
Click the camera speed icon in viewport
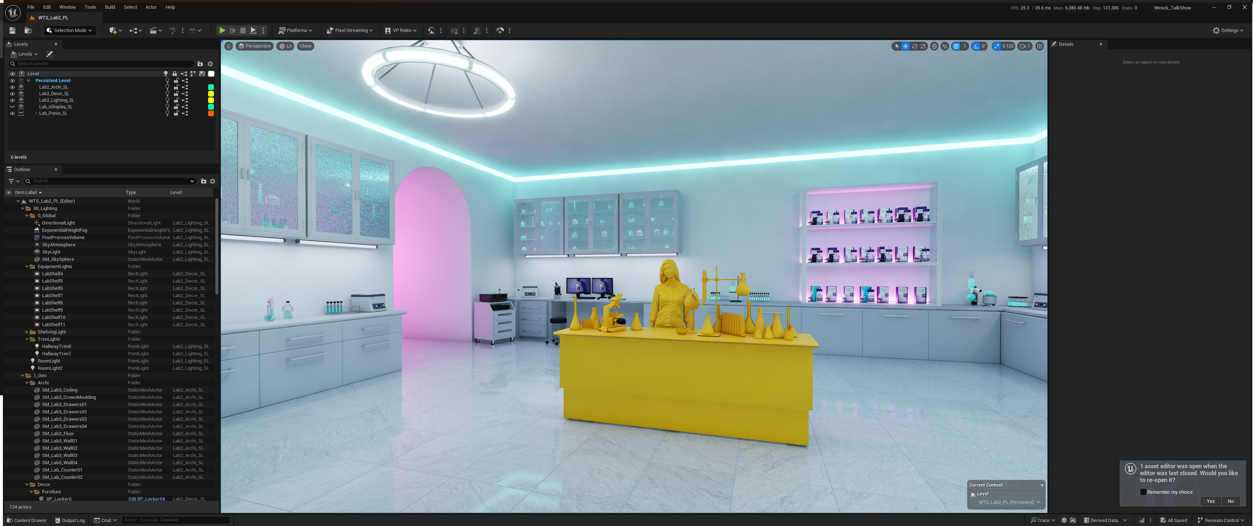coord(1023,46)
